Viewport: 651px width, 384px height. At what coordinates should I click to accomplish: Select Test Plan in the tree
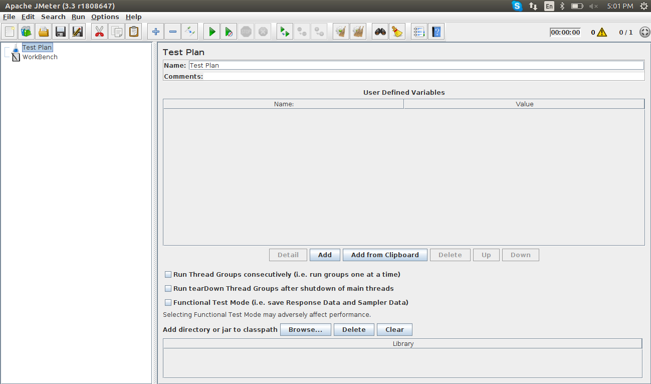click(x=37, y=47)
